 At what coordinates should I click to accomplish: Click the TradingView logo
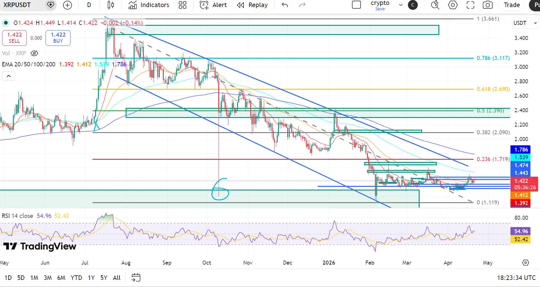tap(40, 246)
